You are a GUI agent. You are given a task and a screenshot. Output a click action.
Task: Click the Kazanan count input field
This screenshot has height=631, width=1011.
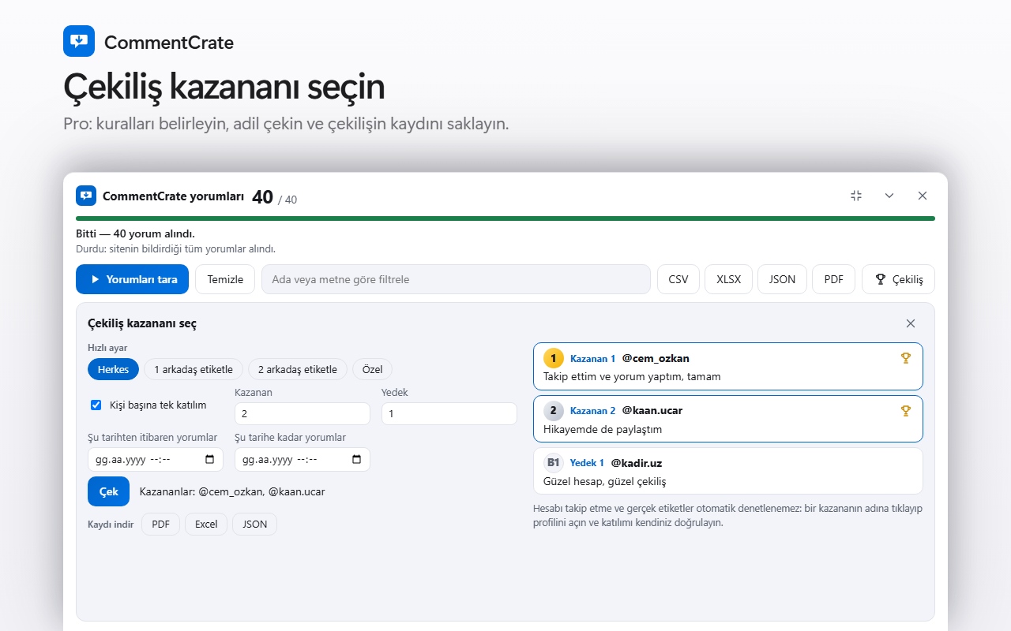pos(303,414)
